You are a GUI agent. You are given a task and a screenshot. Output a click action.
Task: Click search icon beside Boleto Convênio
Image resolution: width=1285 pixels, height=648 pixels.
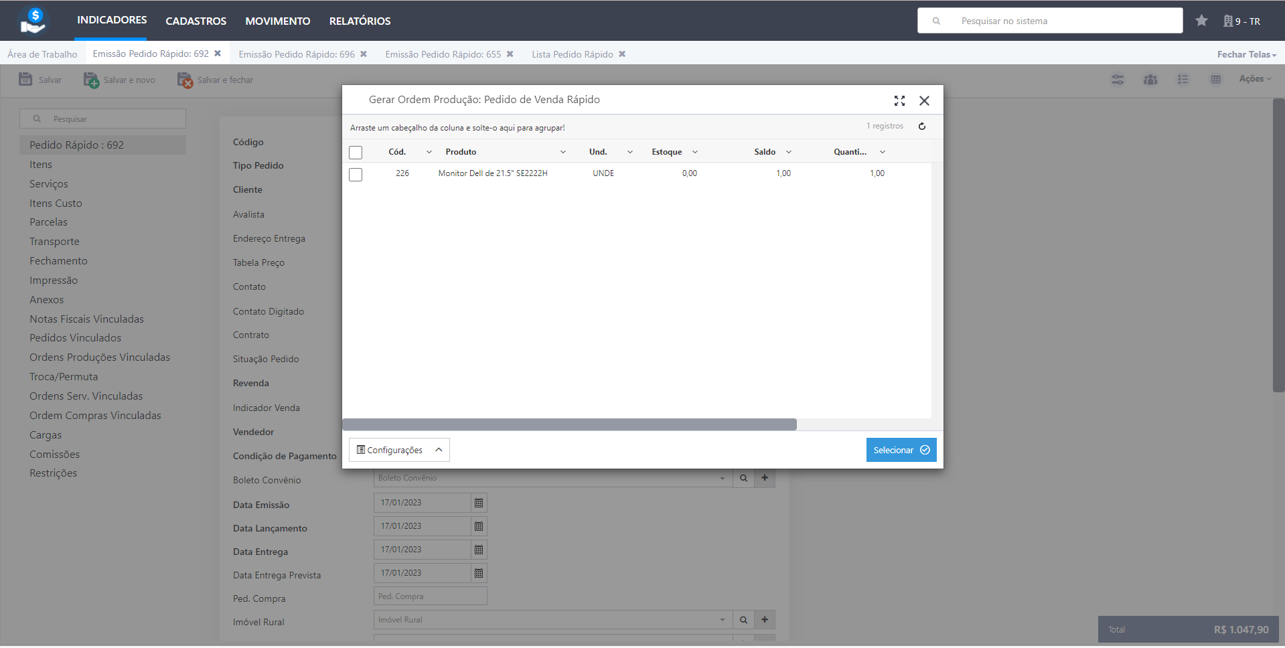click(743, 478)
